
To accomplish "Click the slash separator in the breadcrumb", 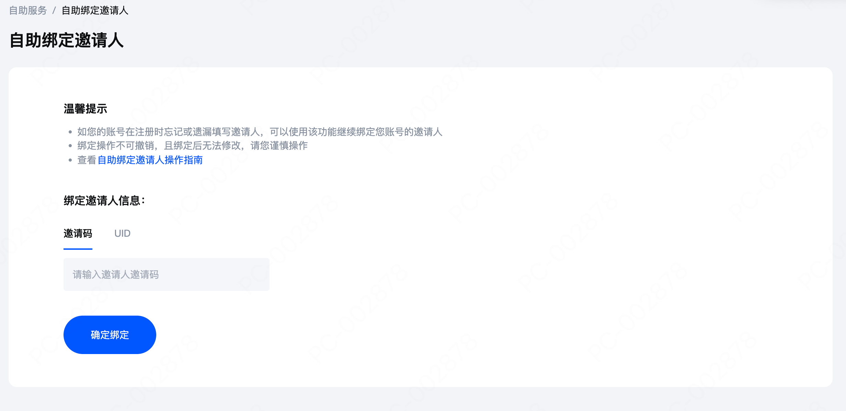I will [x=54, y=11].
